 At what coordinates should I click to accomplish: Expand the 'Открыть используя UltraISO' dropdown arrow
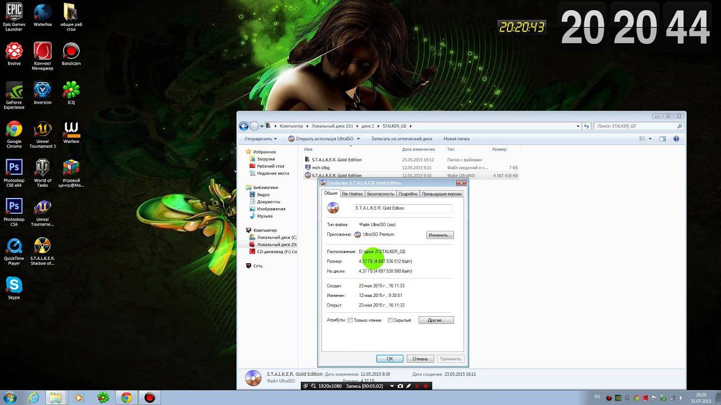pyautogui.click(x=358, y=139)
